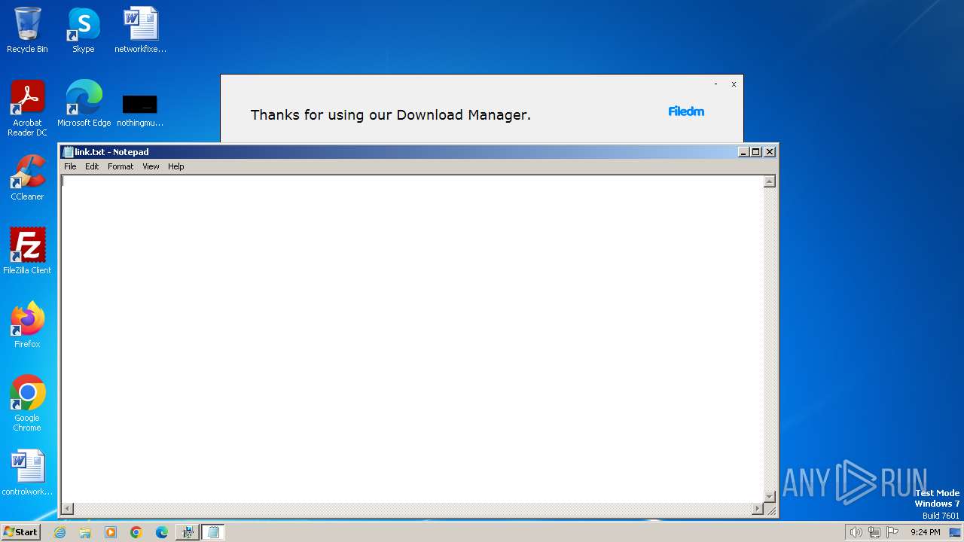Image resolution: width=964 pixels, height=542 pixels.
Task: Select the controlwork Word document icon
Action: coord(27,473)
